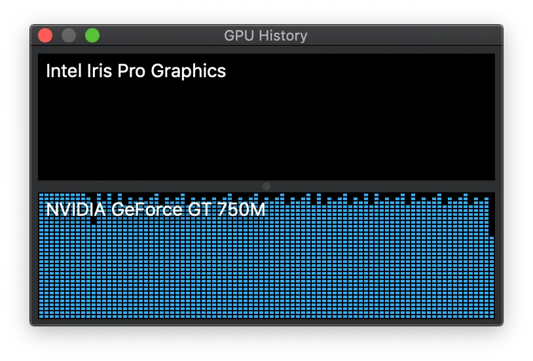Viewport: 533px width, 361px height.
Task: Click the divider handle dot between graphs
Action: click(x=266, y=186)
